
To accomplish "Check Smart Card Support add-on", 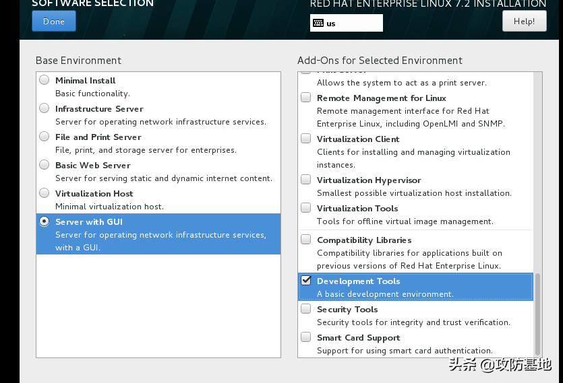I will coord(306,338).
